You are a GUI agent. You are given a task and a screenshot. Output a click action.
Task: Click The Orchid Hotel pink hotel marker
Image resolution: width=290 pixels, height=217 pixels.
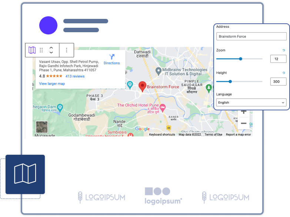click(162, 108)
